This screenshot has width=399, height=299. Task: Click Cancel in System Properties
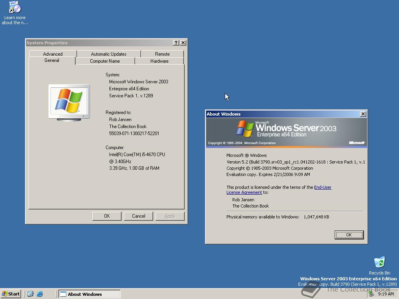coord(138,216)
